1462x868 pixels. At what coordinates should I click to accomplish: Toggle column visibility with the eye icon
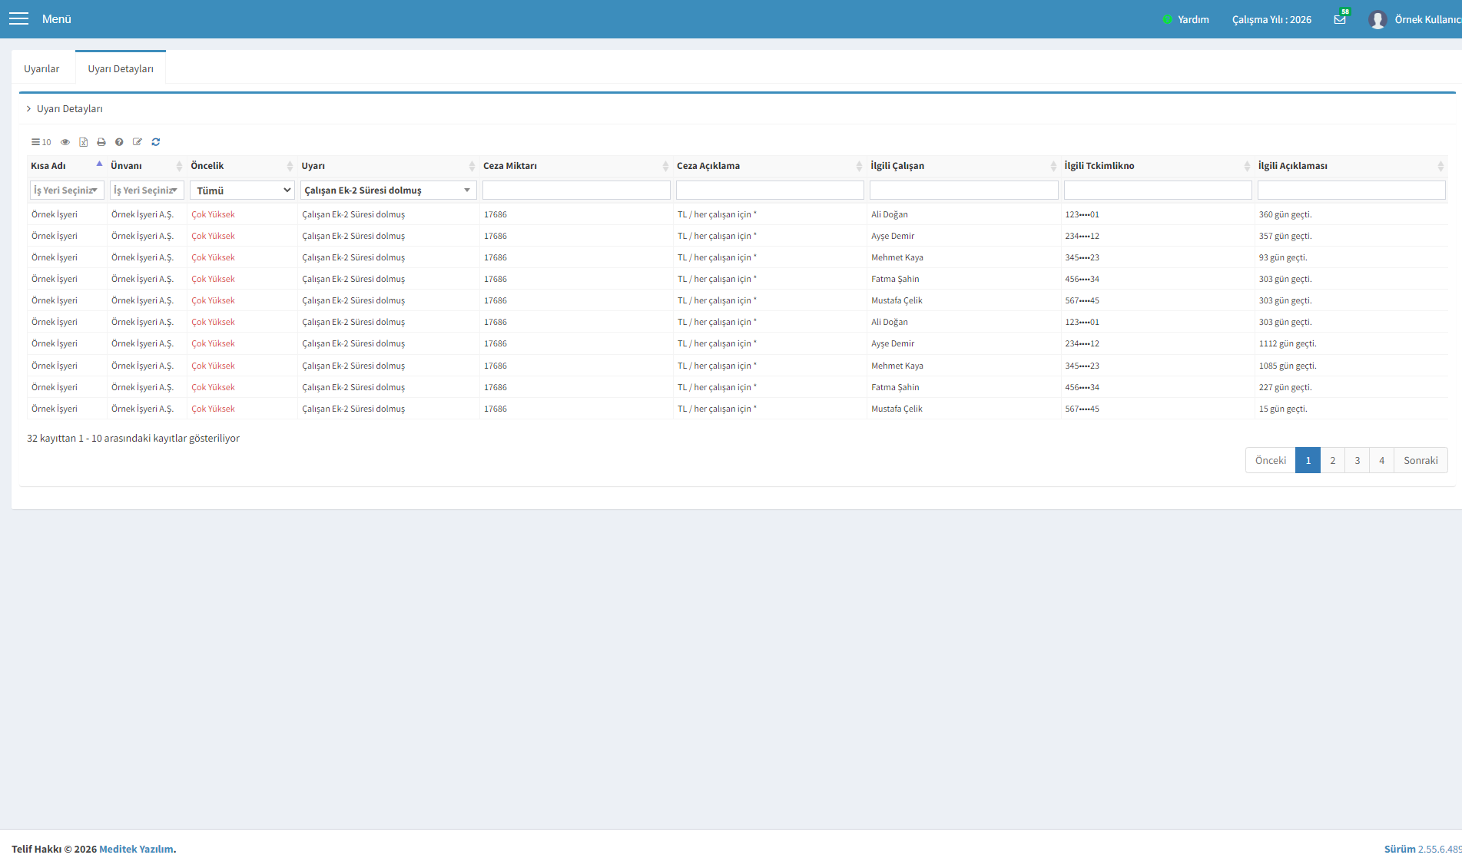click(x=65, y=142)
